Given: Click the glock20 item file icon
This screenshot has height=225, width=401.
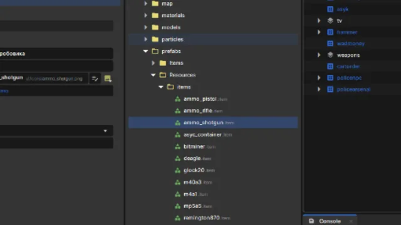Looking at the screenshot, I should 177,171.
